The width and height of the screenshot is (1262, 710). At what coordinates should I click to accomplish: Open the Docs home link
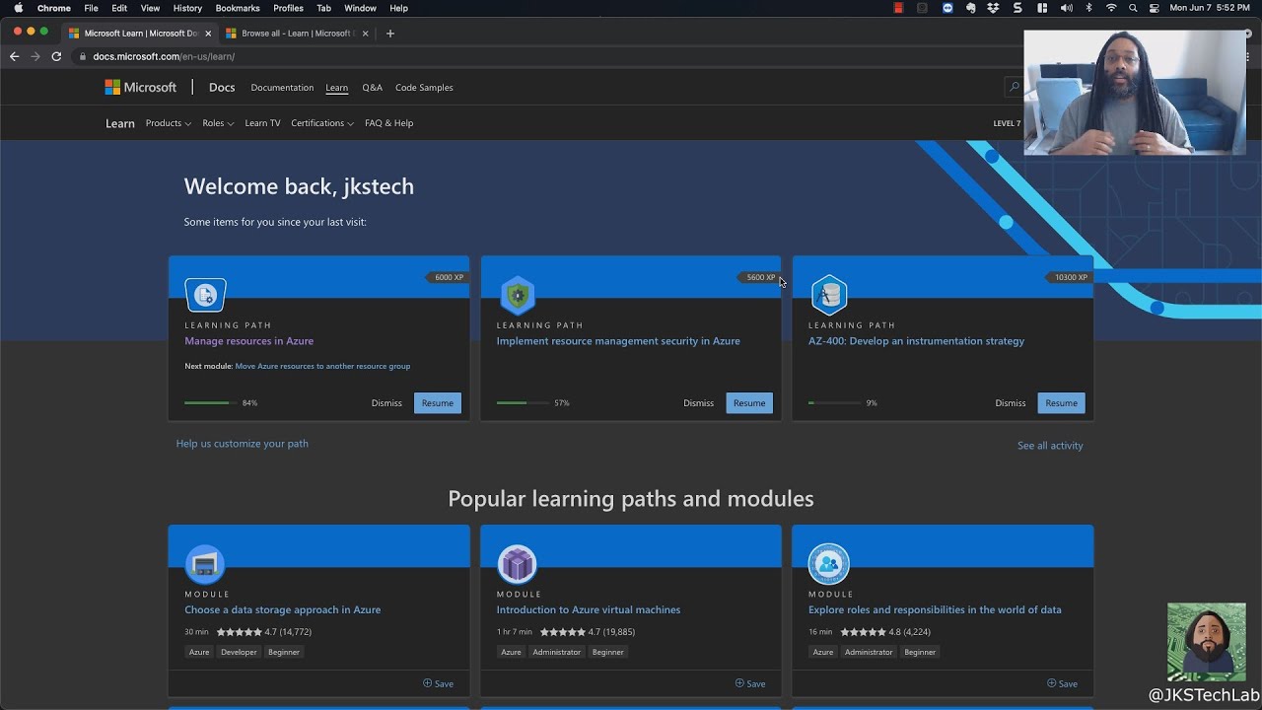point(222,87)
